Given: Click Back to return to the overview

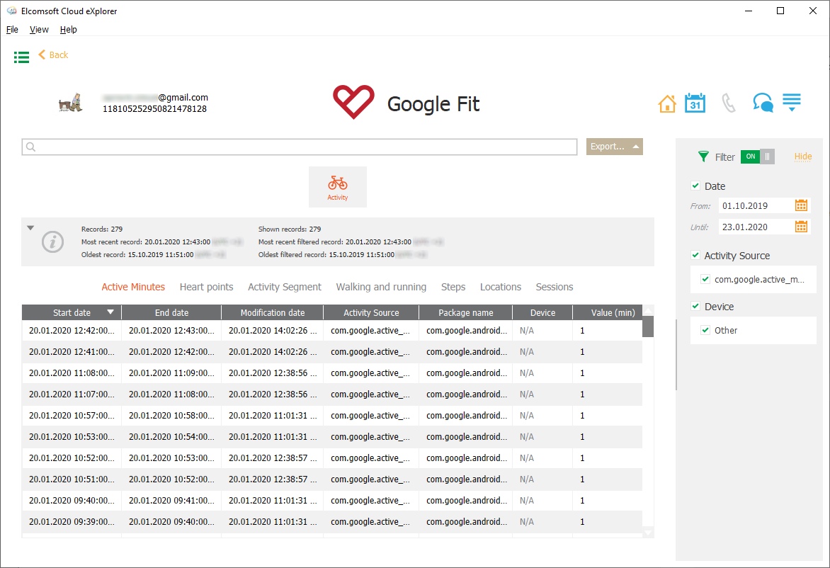Looking at the screenshot, I should [x=53, y=55].
